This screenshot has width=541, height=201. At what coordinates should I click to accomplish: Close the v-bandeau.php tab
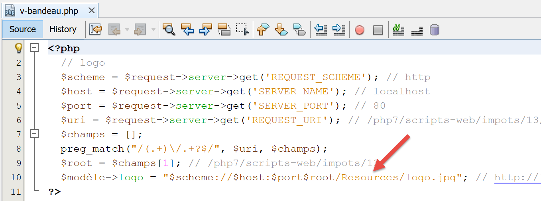[x=92, y=11]
